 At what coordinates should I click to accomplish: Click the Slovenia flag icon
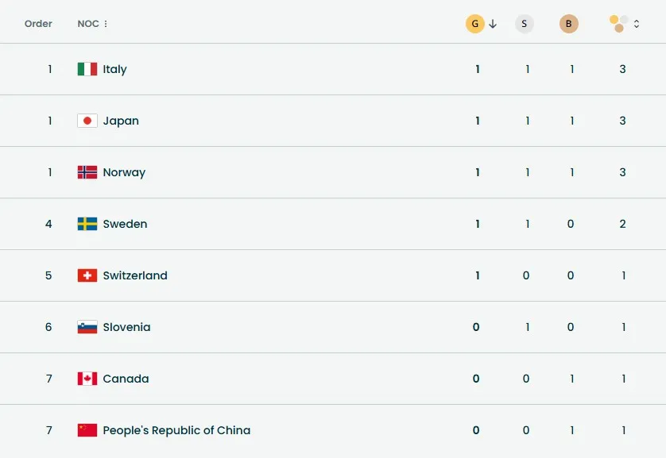click(x=87, y=327)
